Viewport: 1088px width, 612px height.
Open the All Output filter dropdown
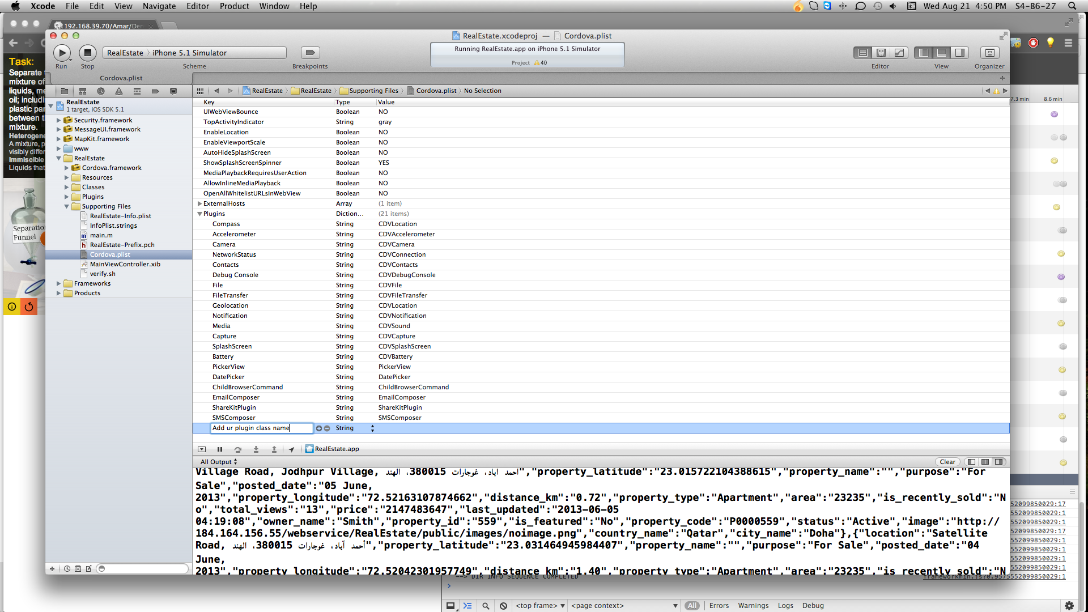point(219,462)
